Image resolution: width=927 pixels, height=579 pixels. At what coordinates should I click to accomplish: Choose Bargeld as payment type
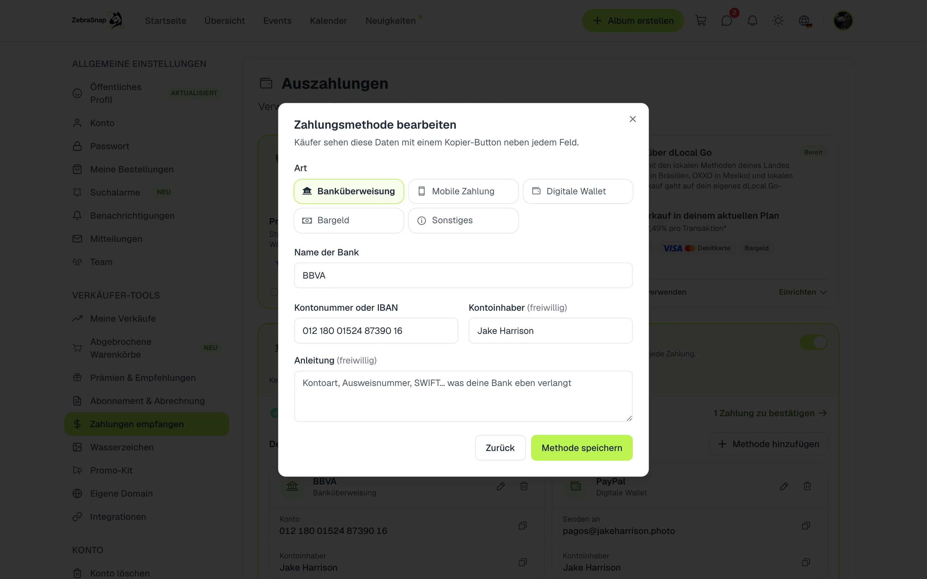tap(349, 221)
